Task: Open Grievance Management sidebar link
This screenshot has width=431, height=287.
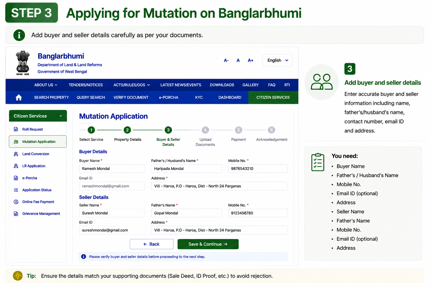Action: (41, 214)
